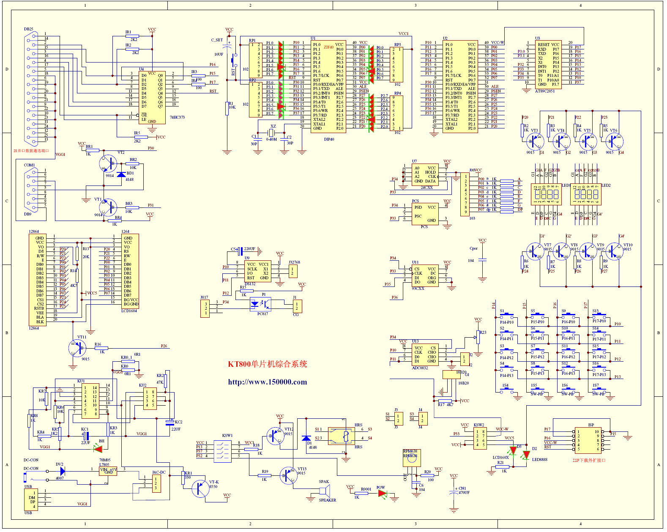Select the 12864 LCD connector block
667x532 pixels.
point(37,280)
